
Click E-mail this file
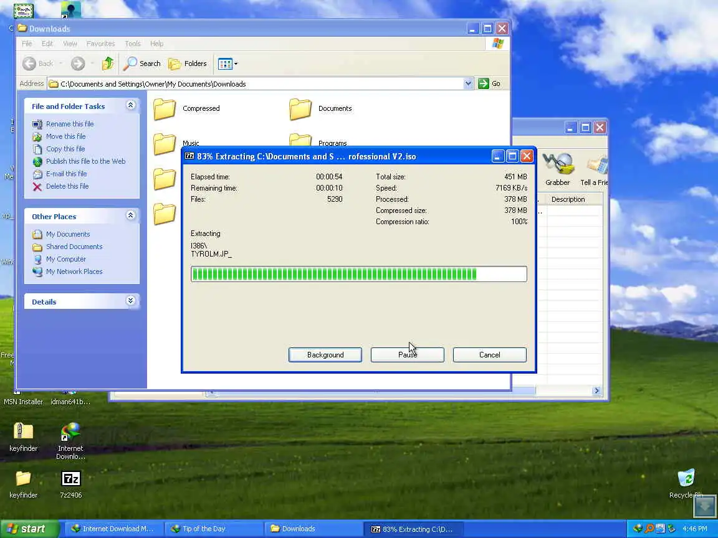(x=66, y=174)
